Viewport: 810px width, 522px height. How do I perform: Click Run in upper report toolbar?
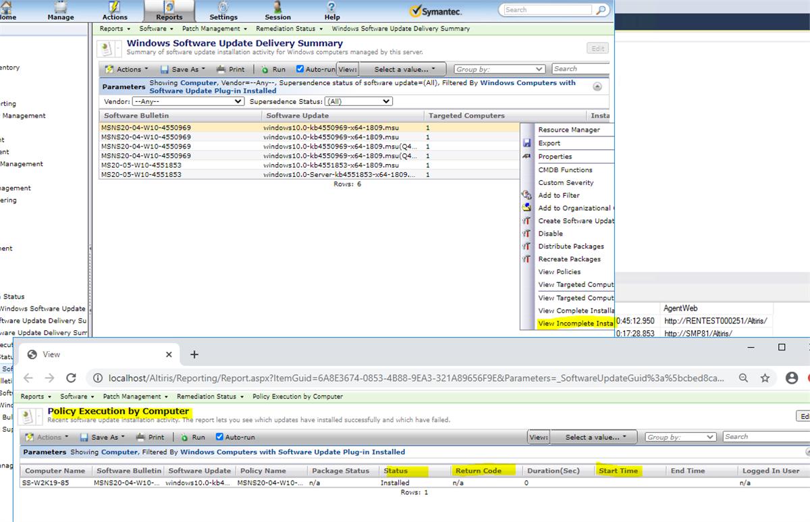[x=273, y=69]
